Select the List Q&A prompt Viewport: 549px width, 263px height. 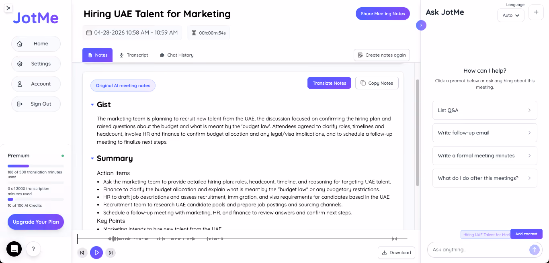pos(485,110)
